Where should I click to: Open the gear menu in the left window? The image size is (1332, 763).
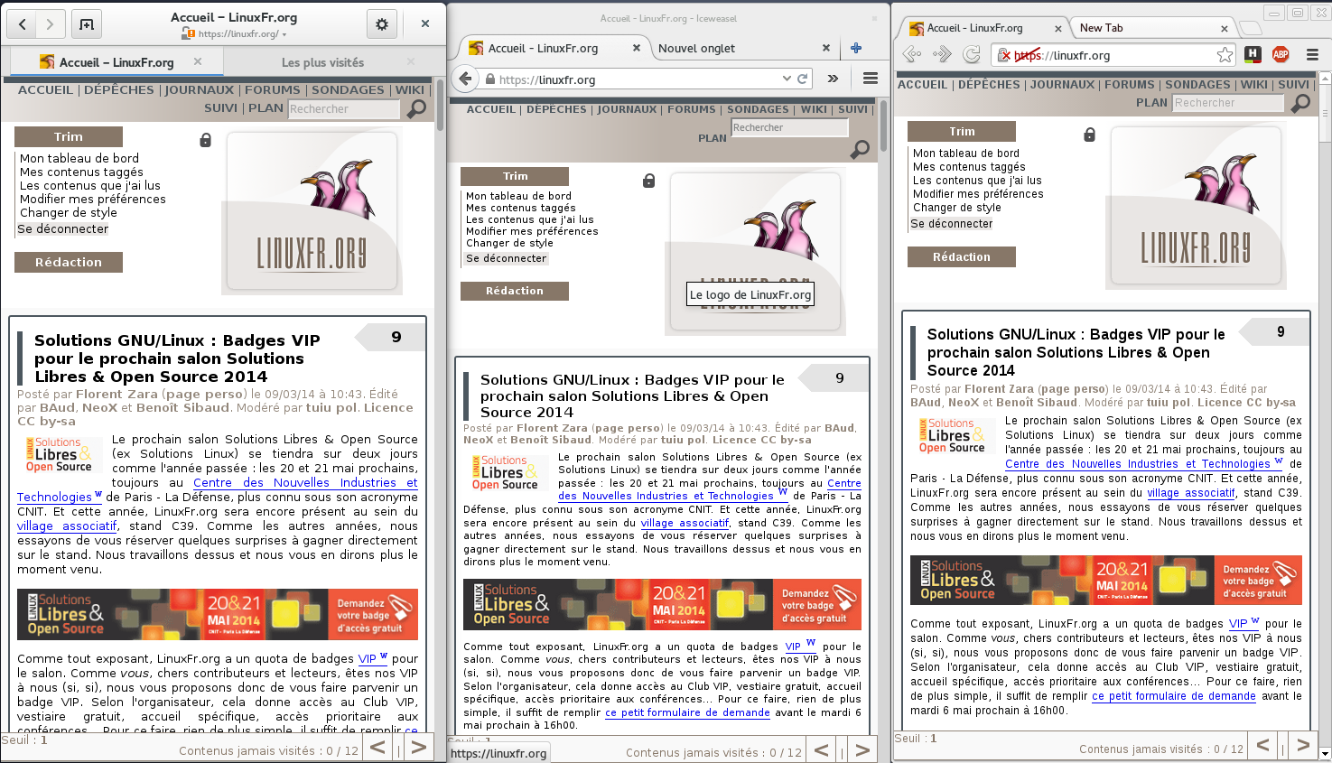(x=382, y=24)
